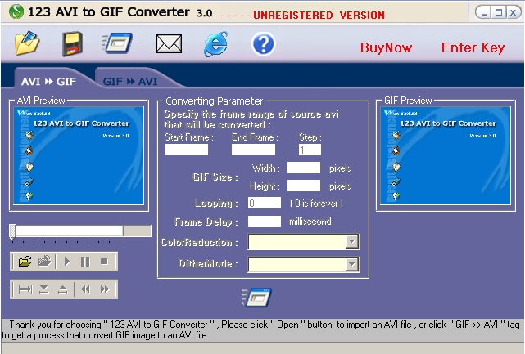
Task: Click the rewind double-arrow button
Action: [86, 289]
